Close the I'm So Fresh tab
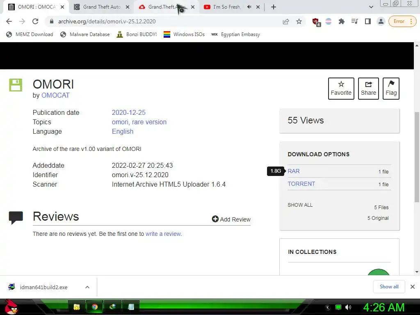Viewport: 420px width, 315px height. (258, 7)
